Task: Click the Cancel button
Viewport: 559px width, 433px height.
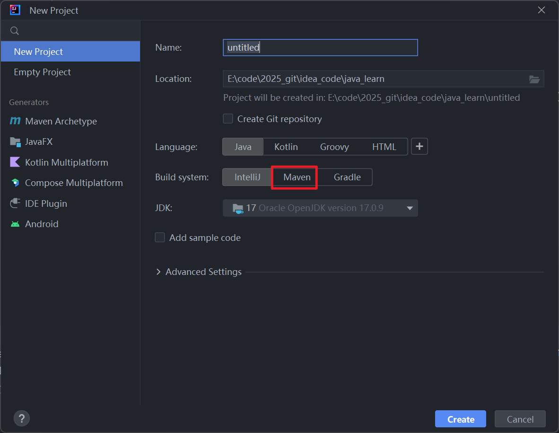Action: pos(520,419)
